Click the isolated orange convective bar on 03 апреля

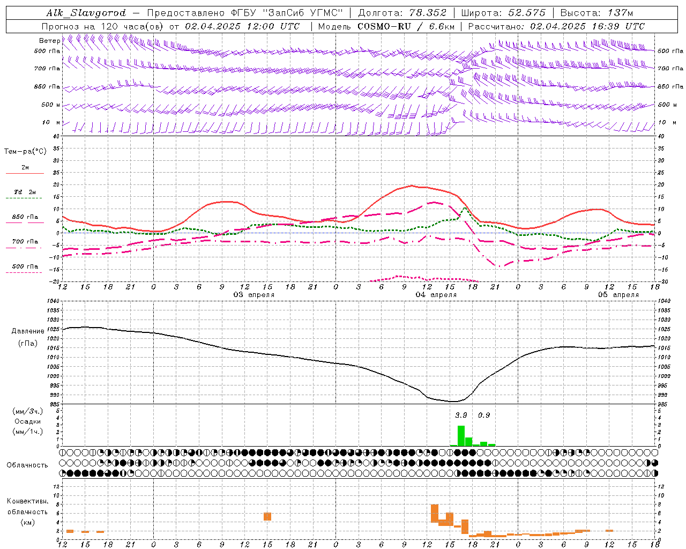tap(267, 517)
